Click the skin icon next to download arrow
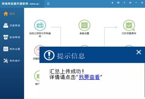The height and width of the screenshot is (99, 145). click(x=118, y=3)
